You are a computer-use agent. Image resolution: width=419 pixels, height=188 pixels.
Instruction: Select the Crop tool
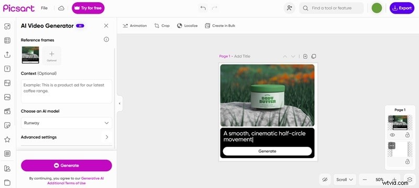pos(162,26)
